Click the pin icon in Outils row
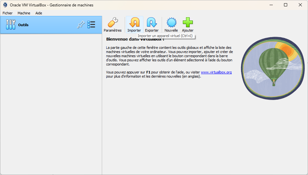The height and width of the screenshot is (175, 308). click(81, 25)
